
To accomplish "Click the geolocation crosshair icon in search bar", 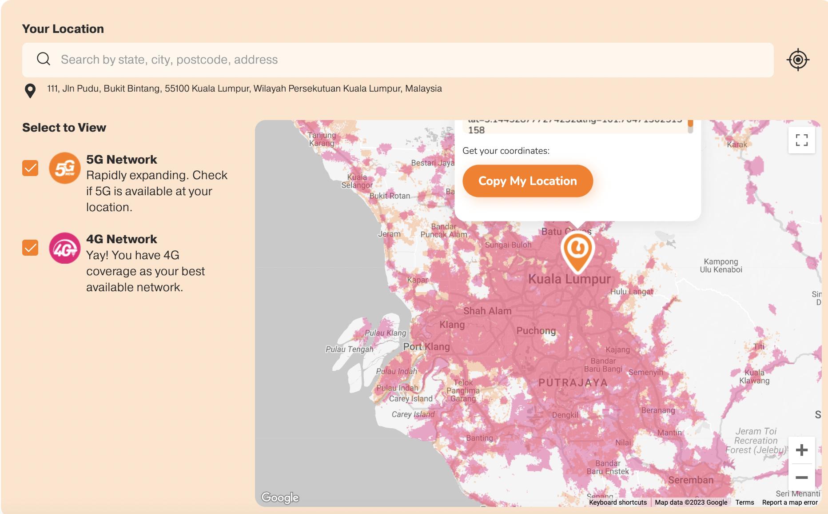I will [x=797, y=59].
